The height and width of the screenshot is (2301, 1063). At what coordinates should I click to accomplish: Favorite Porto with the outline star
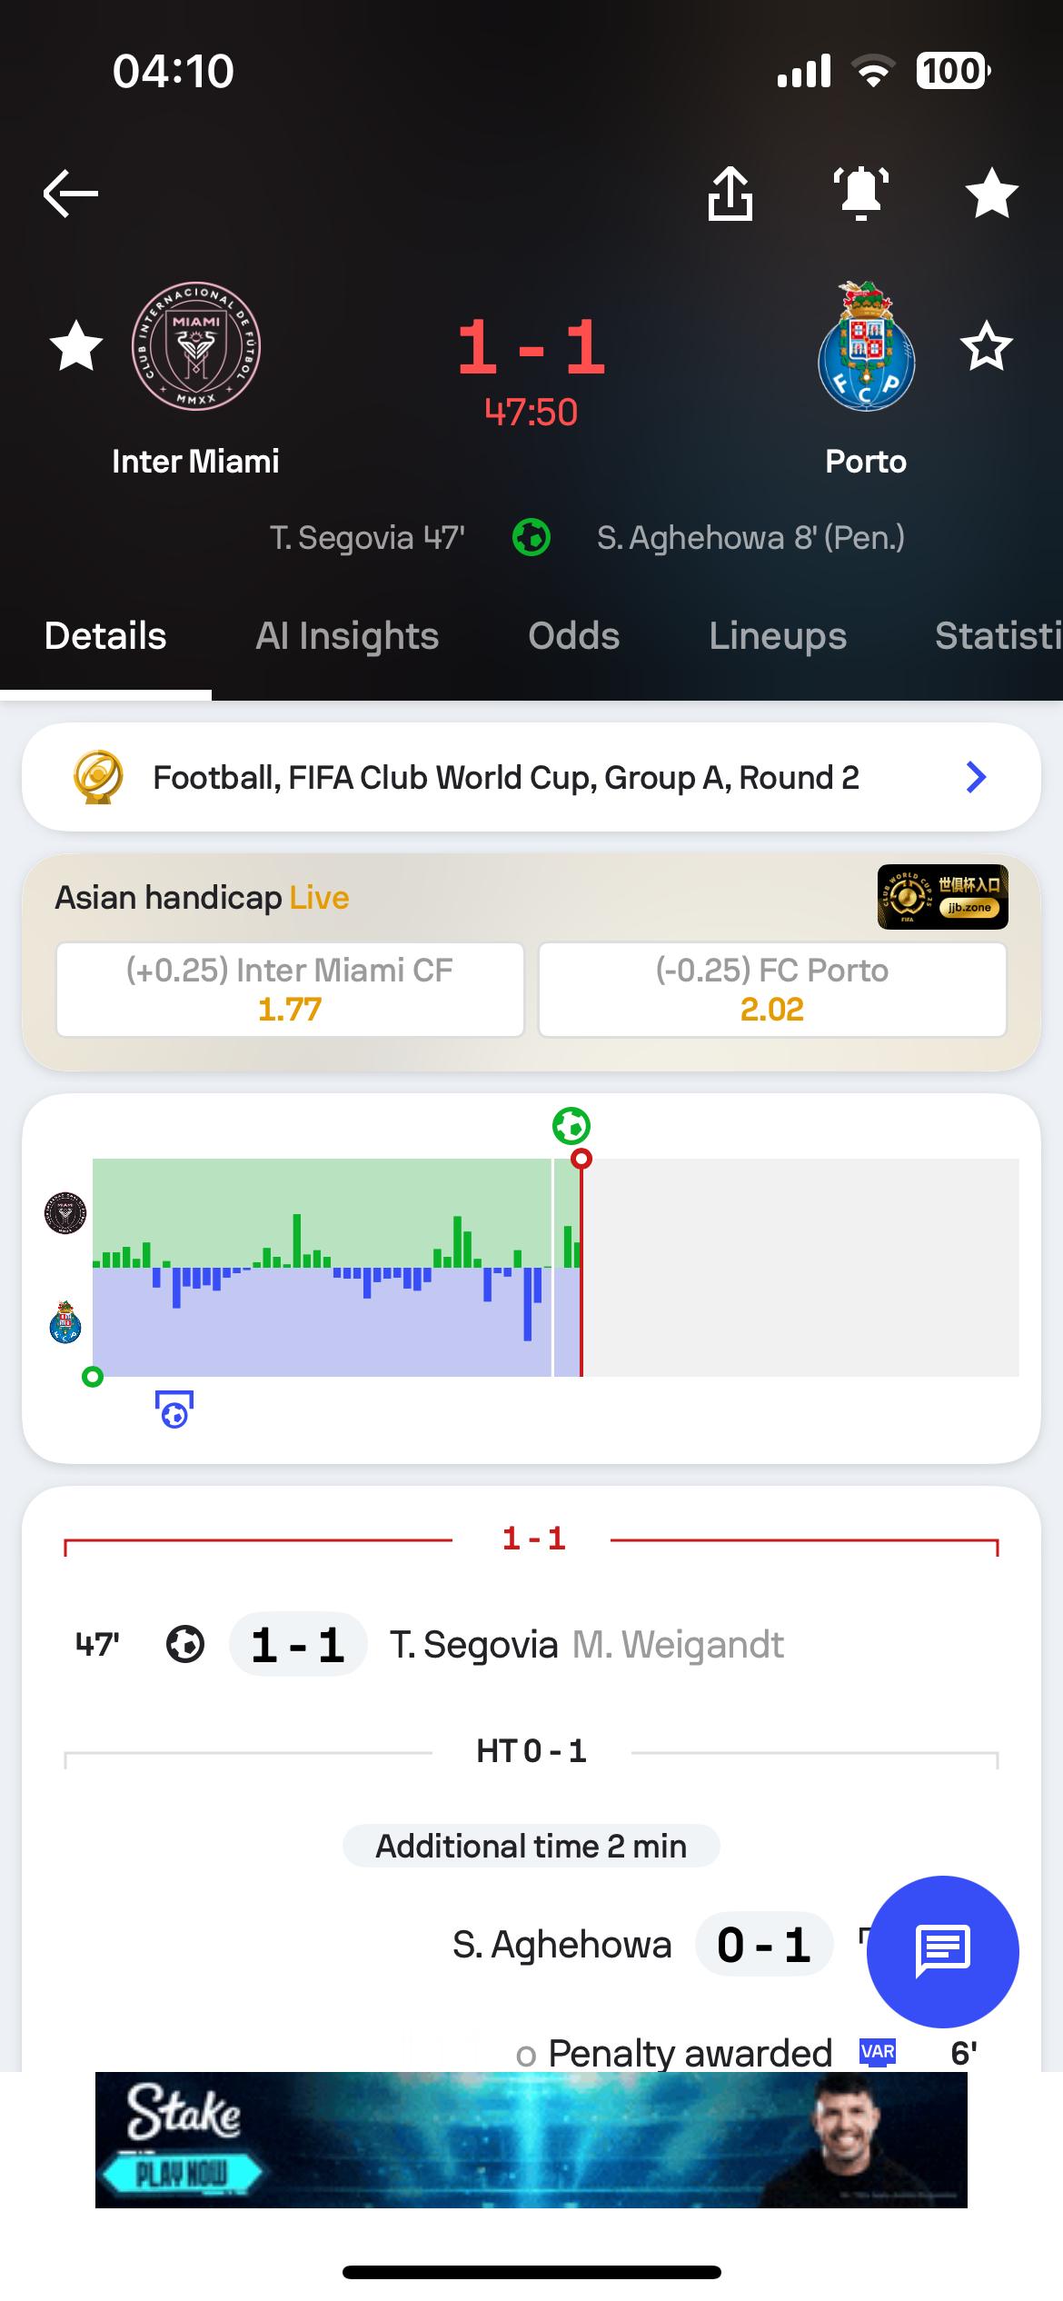tap(986, 346)
